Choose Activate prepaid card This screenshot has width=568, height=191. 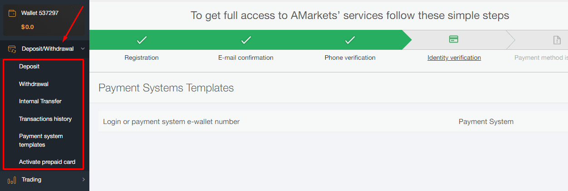[47, 162]
